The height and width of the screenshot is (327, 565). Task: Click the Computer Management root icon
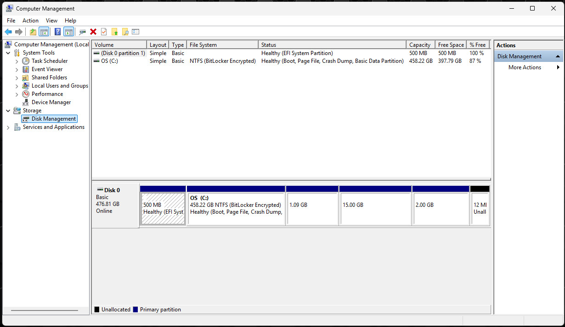[x=8, y=44]
